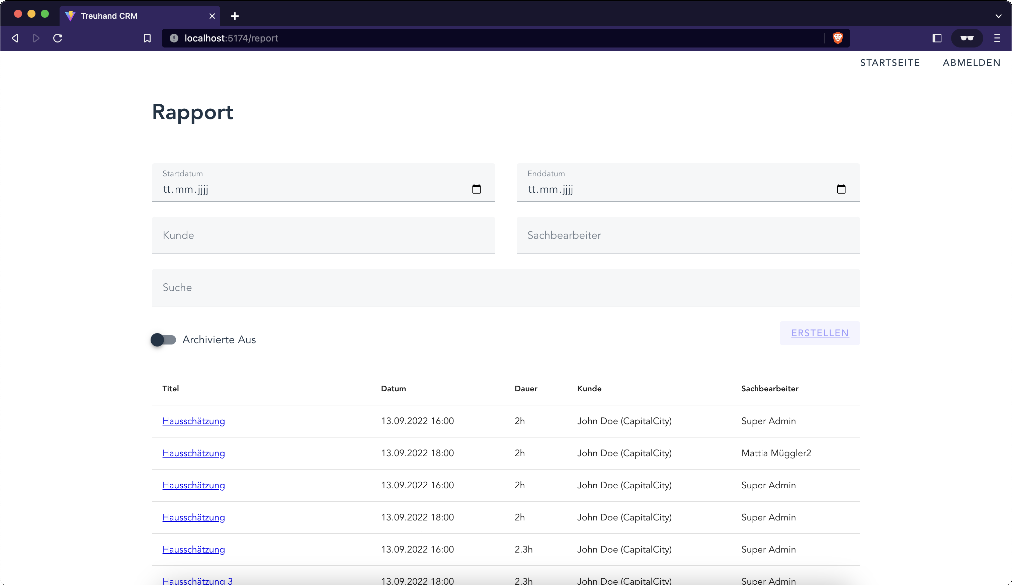The height and width of the screenshot is (586, 1012).
Task: Open the Sachbearbeiter selection field
Action: tap(688, 235)
